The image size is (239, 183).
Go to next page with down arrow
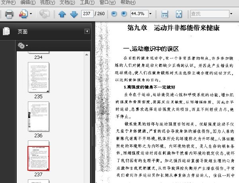[74, 14]
